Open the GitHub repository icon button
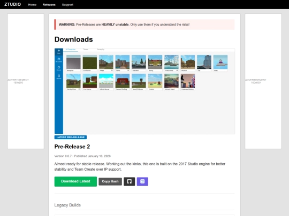This screenshot has width=289, height=216. [x=129, y=181]
